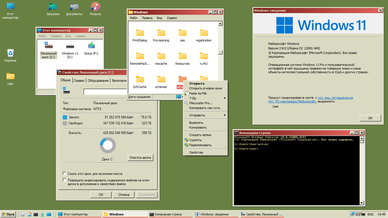Select the schemas folder
The height and width of the screenshot is (218, 388).
coord(161,82)
